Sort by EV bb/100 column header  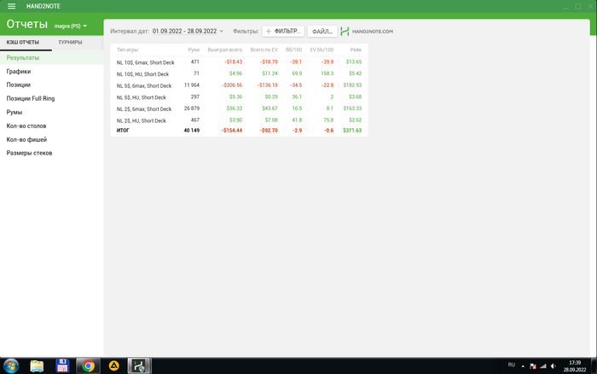[322, 50]
